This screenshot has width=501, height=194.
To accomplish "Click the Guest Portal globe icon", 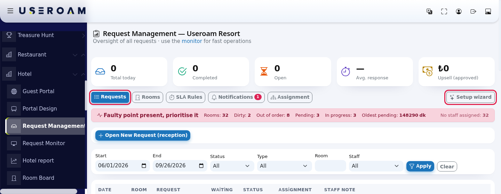I will pyautogui.click(x=14, y=91).
